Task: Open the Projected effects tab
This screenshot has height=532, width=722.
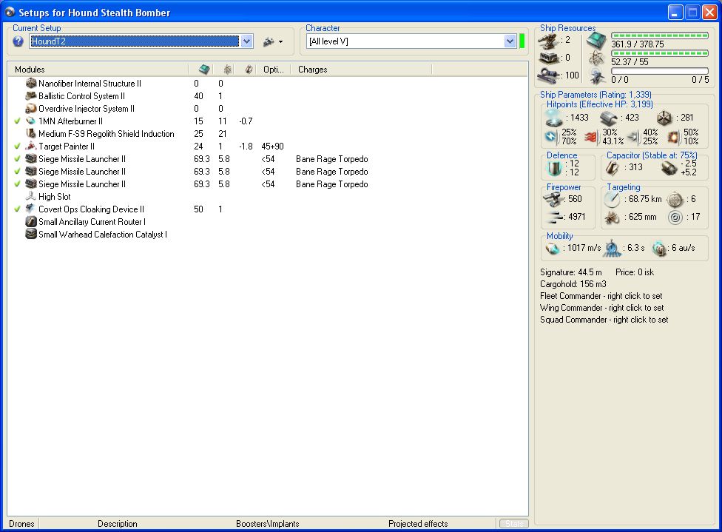Action: (418, 524)
